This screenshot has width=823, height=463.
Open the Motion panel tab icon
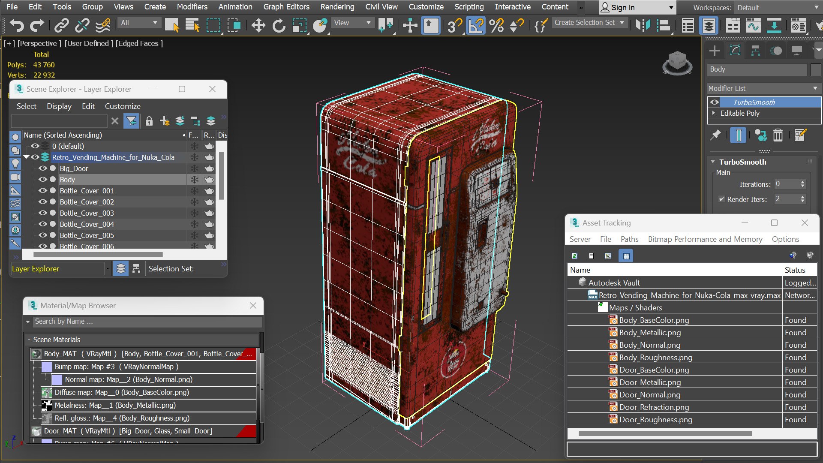[776, 51]
